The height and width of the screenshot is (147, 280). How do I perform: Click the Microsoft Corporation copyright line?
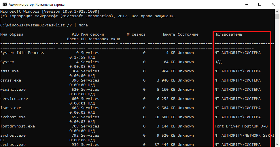pos(88,16)
